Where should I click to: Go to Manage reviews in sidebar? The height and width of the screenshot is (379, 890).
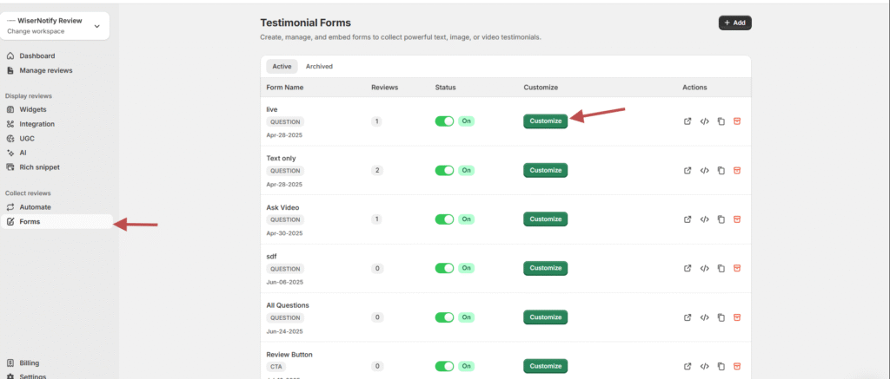point(45,70)
